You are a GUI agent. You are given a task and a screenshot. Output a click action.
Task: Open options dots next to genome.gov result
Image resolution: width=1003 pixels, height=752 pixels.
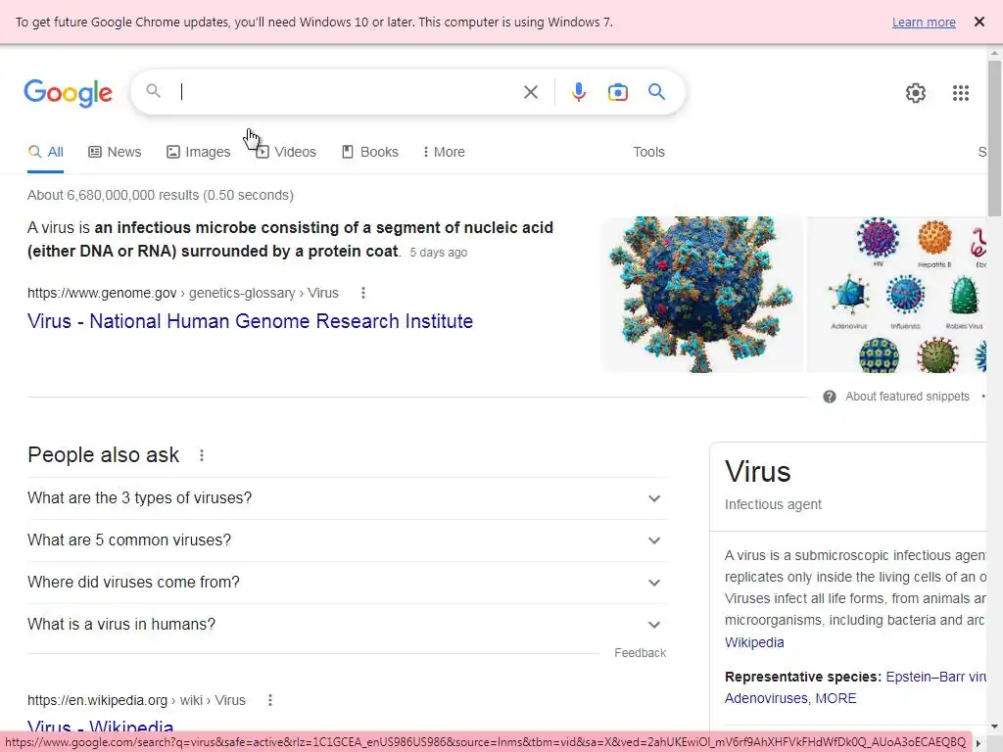363,293
